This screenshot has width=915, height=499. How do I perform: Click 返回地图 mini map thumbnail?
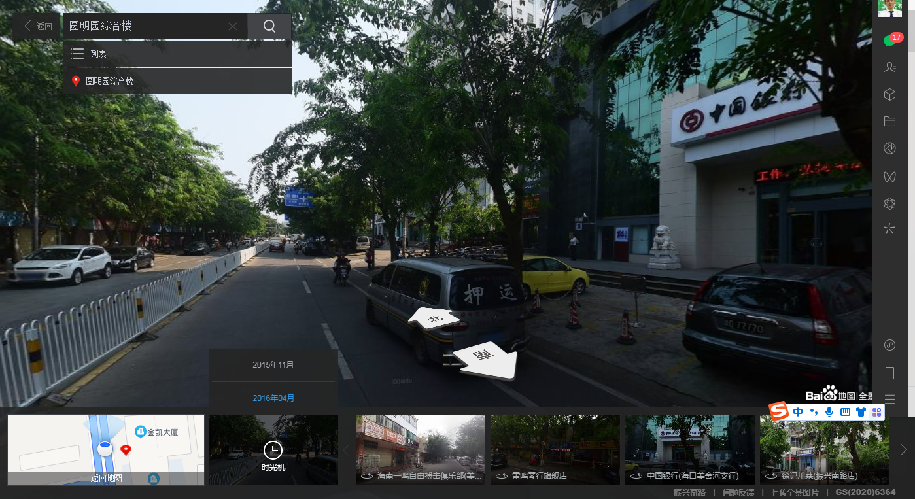click(106, 450)
